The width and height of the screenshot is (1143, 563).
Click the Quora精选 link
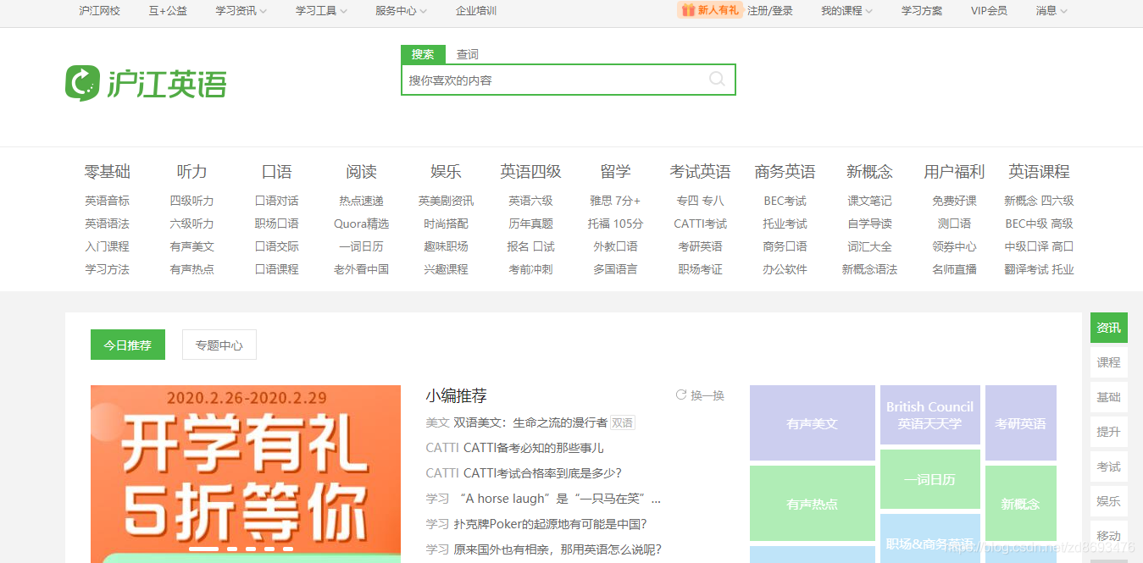pyautogui.click(x=362, y=224)
